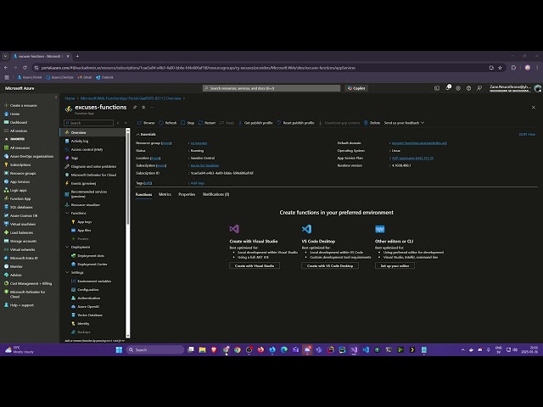Favorite the excuses-functions resource with star
Image resolution: width=543 pixels, height=407 pixels.
(x=143, y=108)
